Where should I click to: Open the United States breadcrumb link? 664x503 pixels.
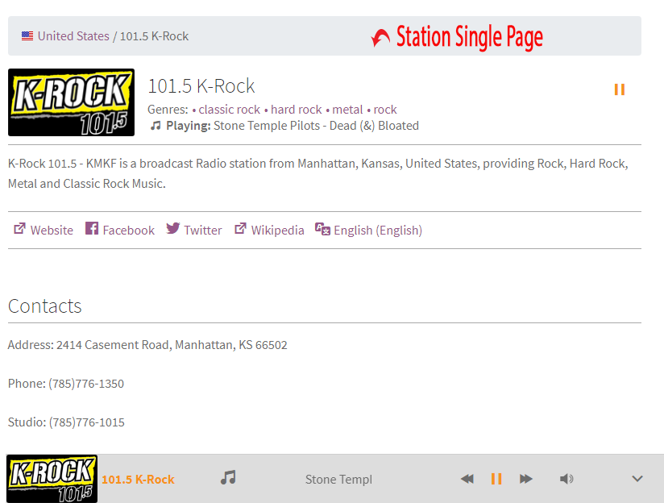coord(73,36)
